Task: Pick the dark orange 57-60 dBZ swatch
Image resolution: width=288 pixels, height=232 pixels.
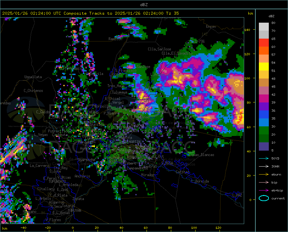Action: [264, 51]
